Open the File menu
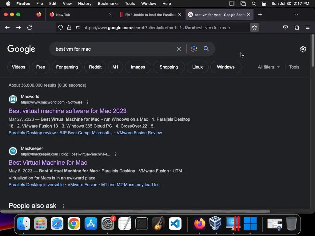 tap(39, 3)
